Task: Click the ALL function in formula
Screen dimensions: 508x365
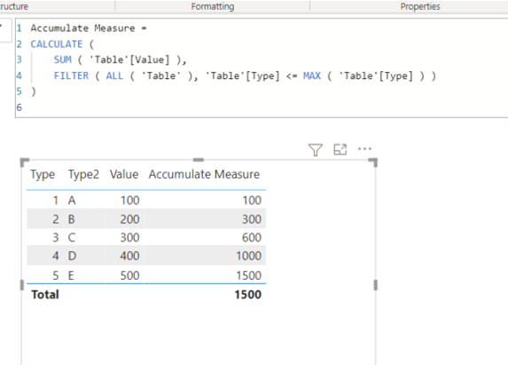Action: [x=114, y=75]
